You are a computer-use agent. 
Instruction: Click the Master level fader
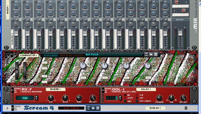coord(180,33)
